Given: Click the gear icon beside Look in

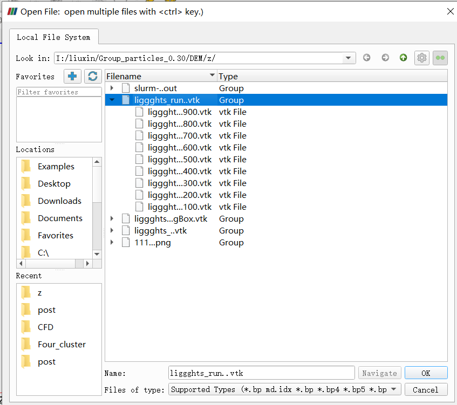Looking at the screenshot, I should [x=421, y=58].
